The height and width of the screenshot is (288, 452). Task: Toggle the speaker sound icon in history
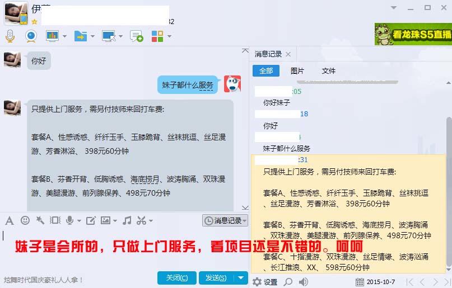(x=304, y=282)
